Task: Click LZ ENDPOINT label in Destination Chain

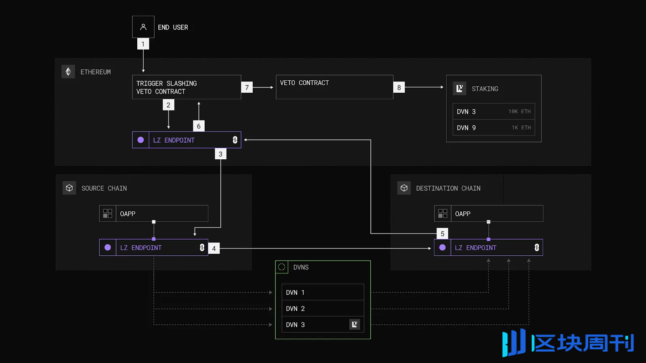Action: coord(476,248)
